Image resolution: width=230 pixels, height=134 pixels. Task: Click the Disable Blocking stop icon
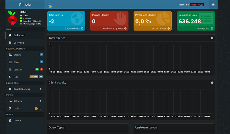pos(10,89)
